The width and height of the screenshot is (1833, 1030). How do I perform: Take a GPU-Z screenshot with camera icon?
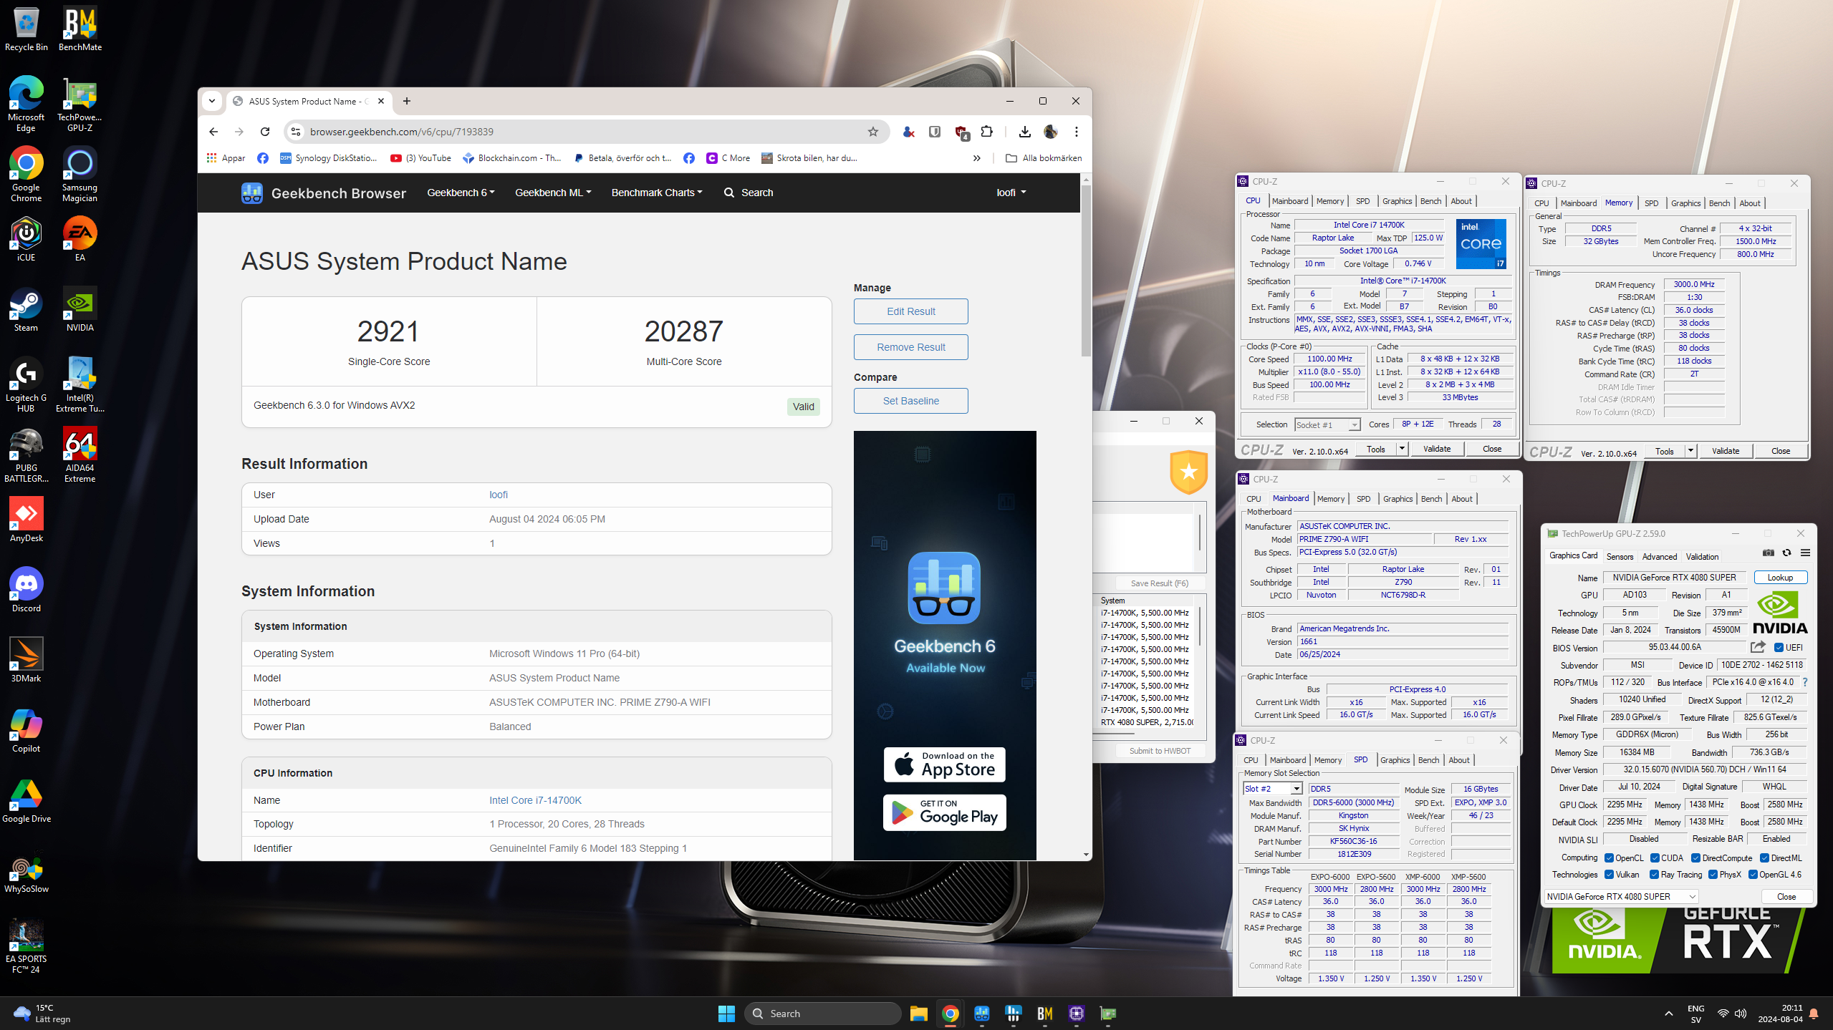click(x=1768, y=553)
